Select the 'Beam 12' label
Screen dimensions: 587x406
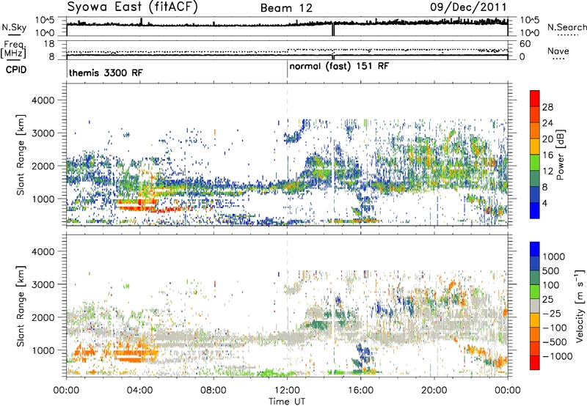(286, 8)
